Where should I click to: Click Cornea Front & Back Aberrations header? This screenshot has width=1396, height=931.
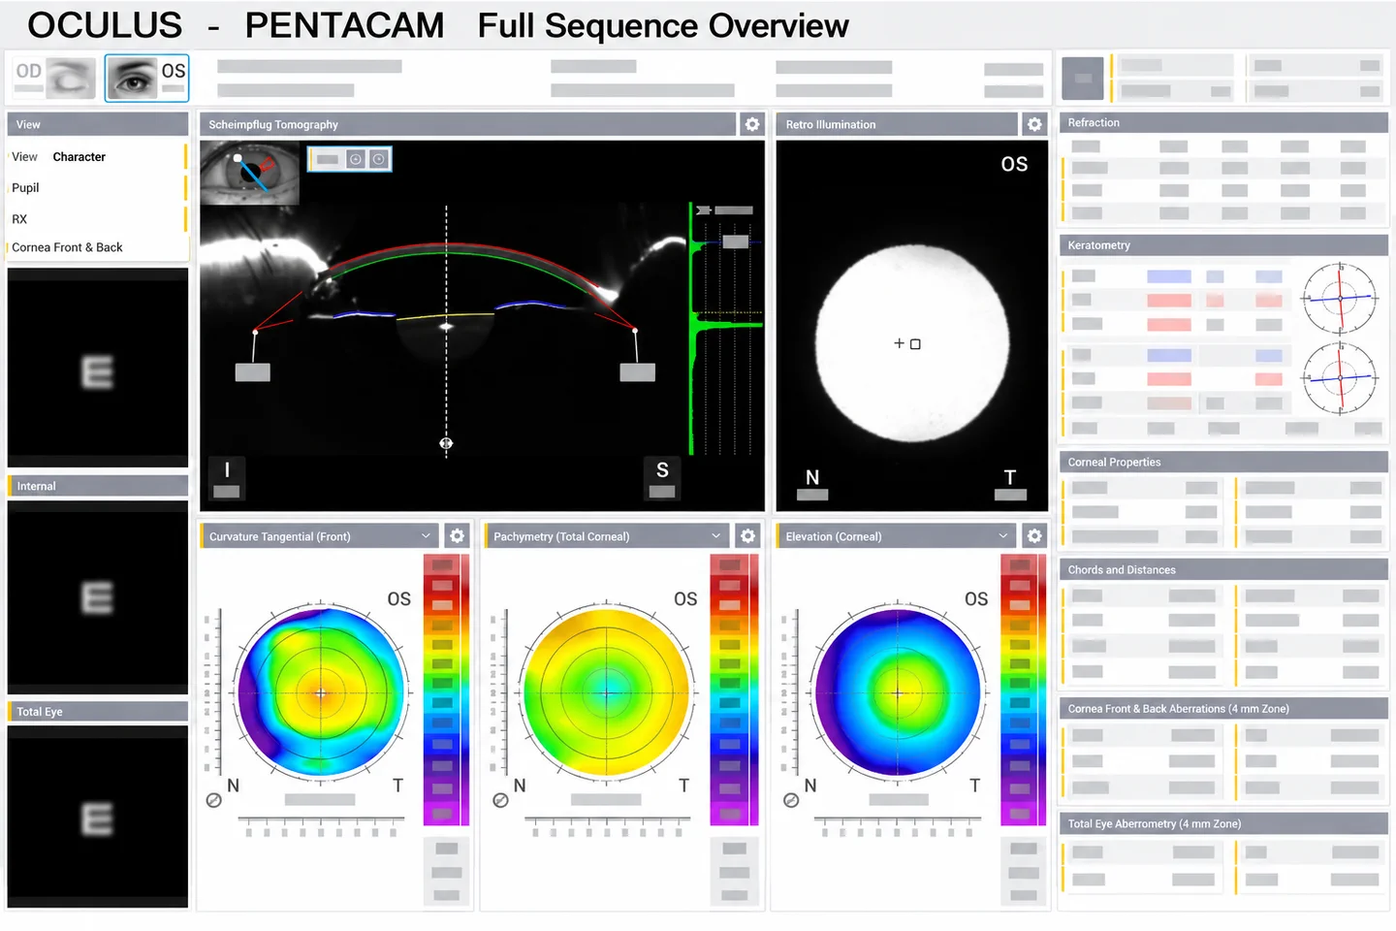click(x=1223, y=709)
